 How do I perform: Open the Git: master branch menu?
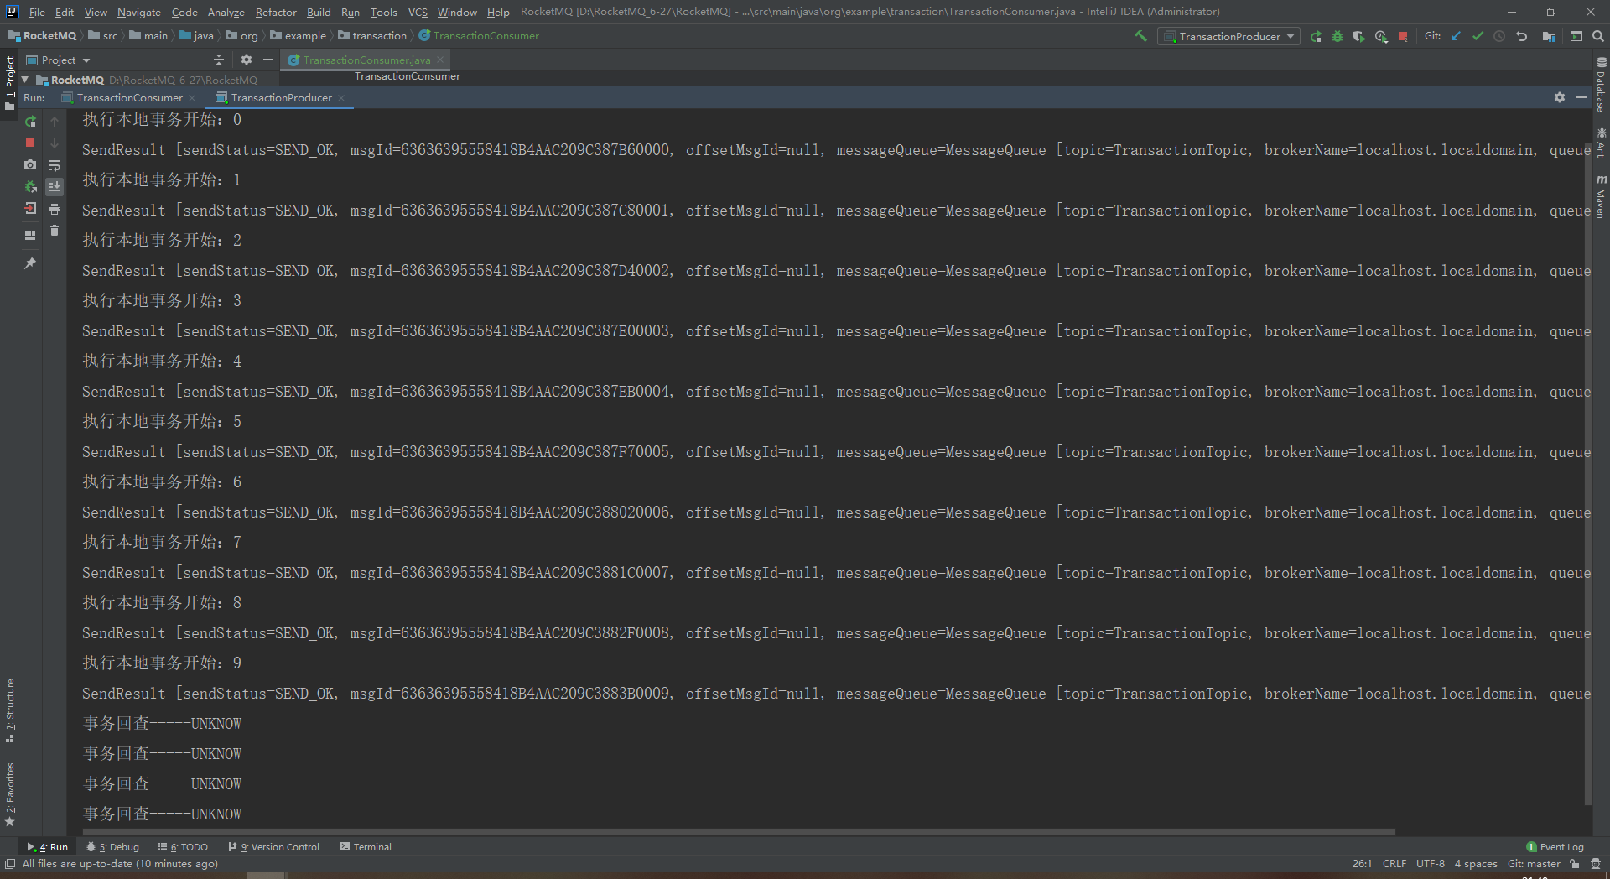click(x=1534, y=863)
